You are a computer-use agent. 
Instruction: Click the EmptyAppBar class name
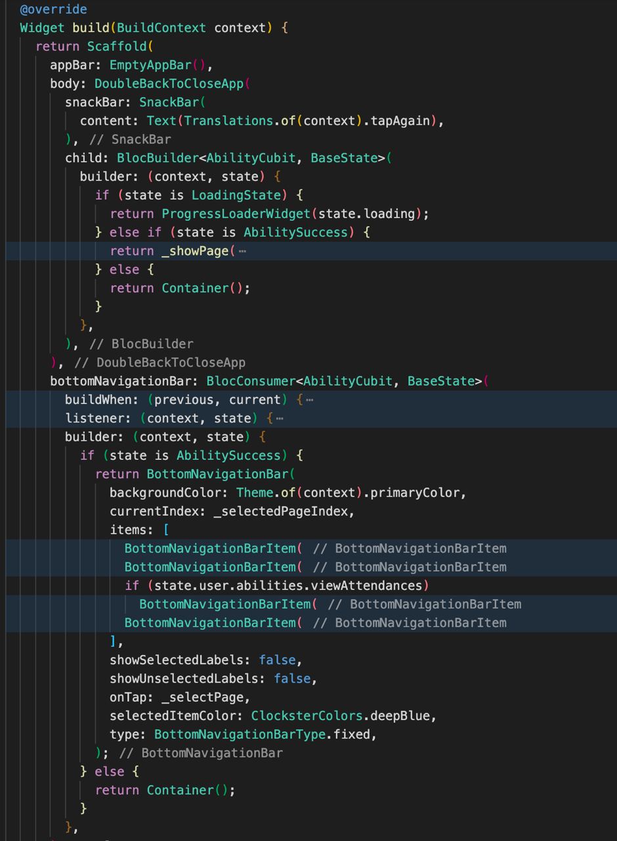point(150,65)
